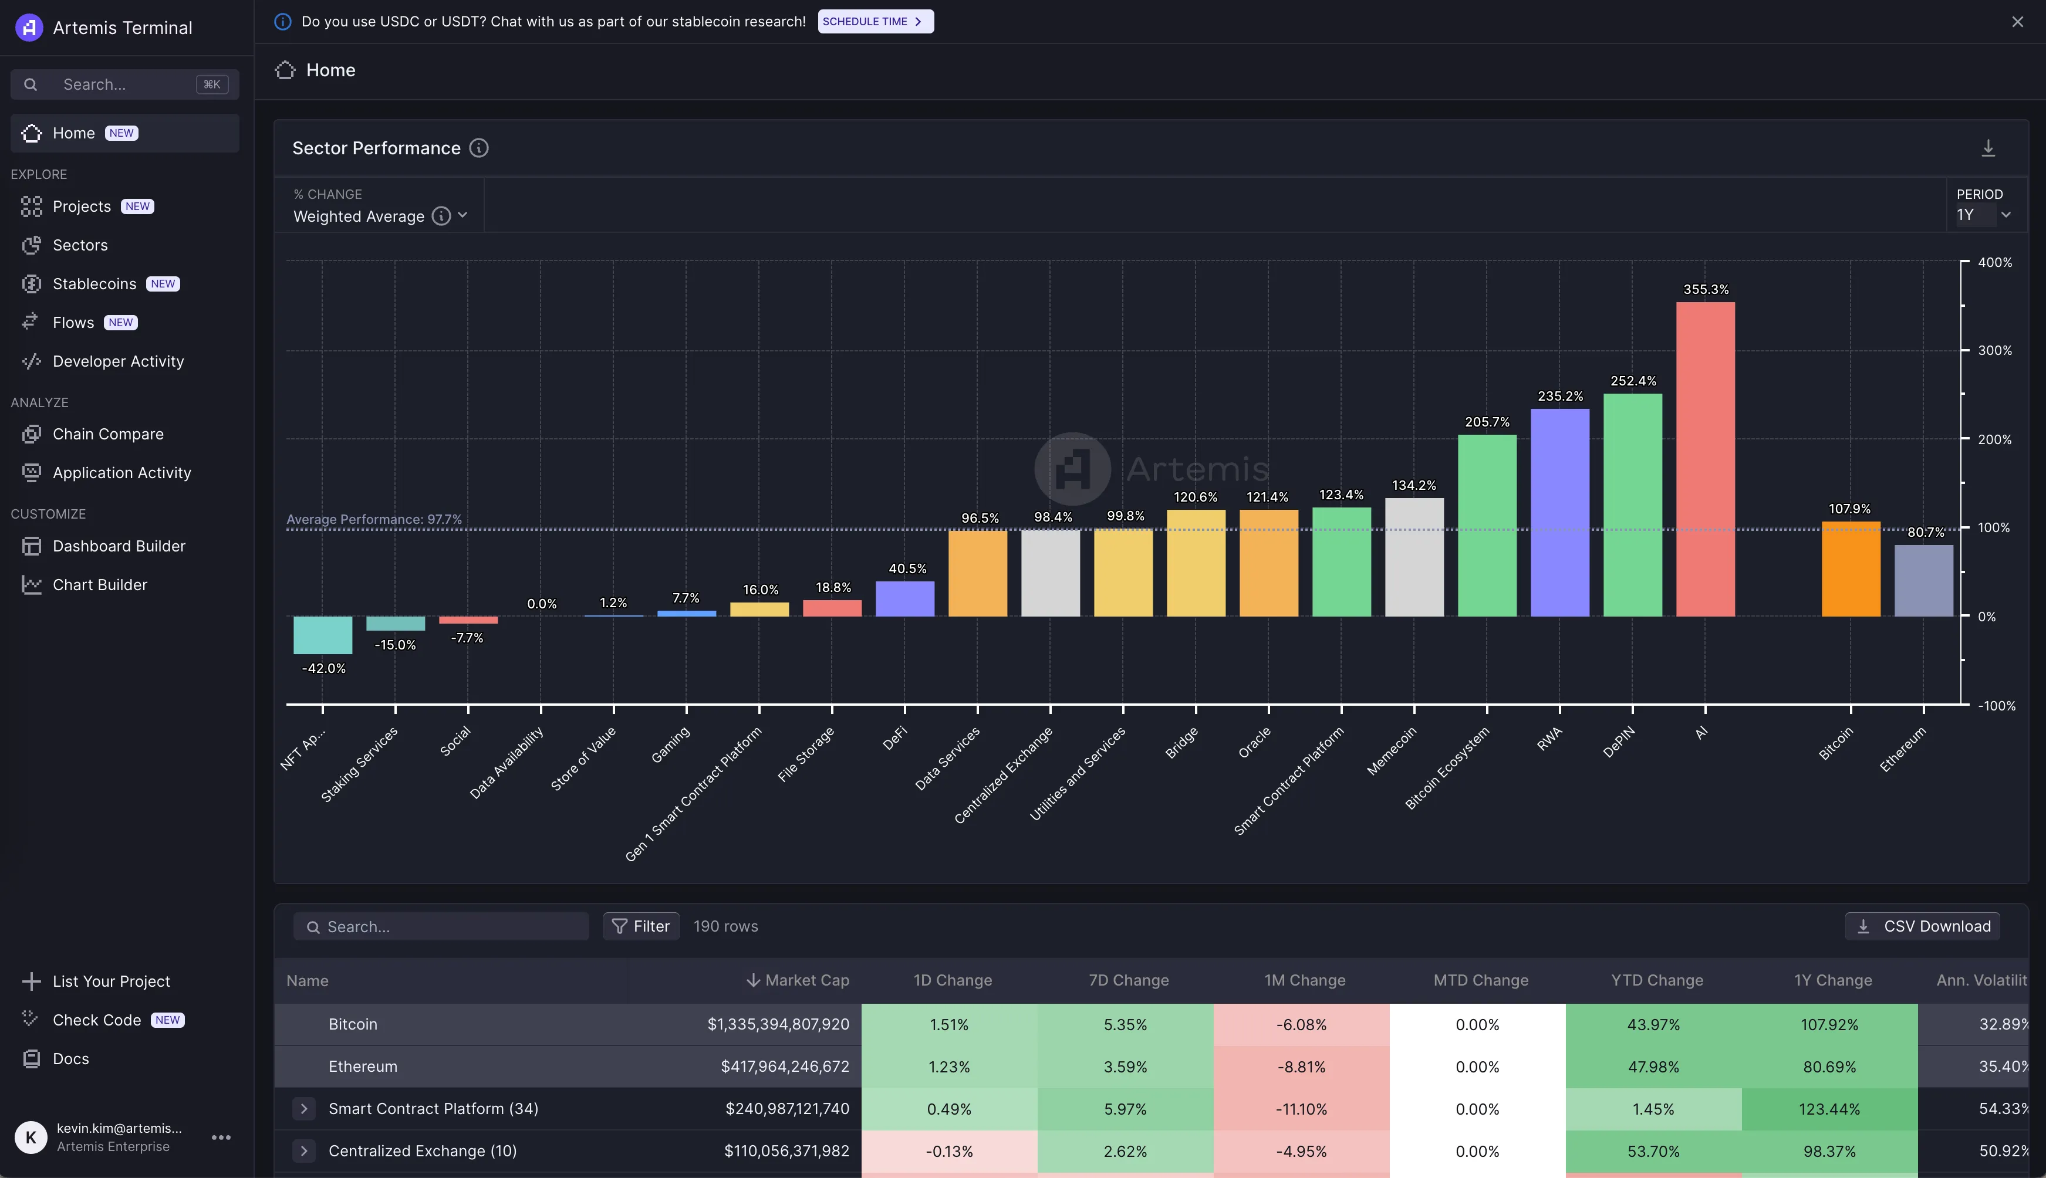
Task: Click the K user avatar
Action: 31,1137
